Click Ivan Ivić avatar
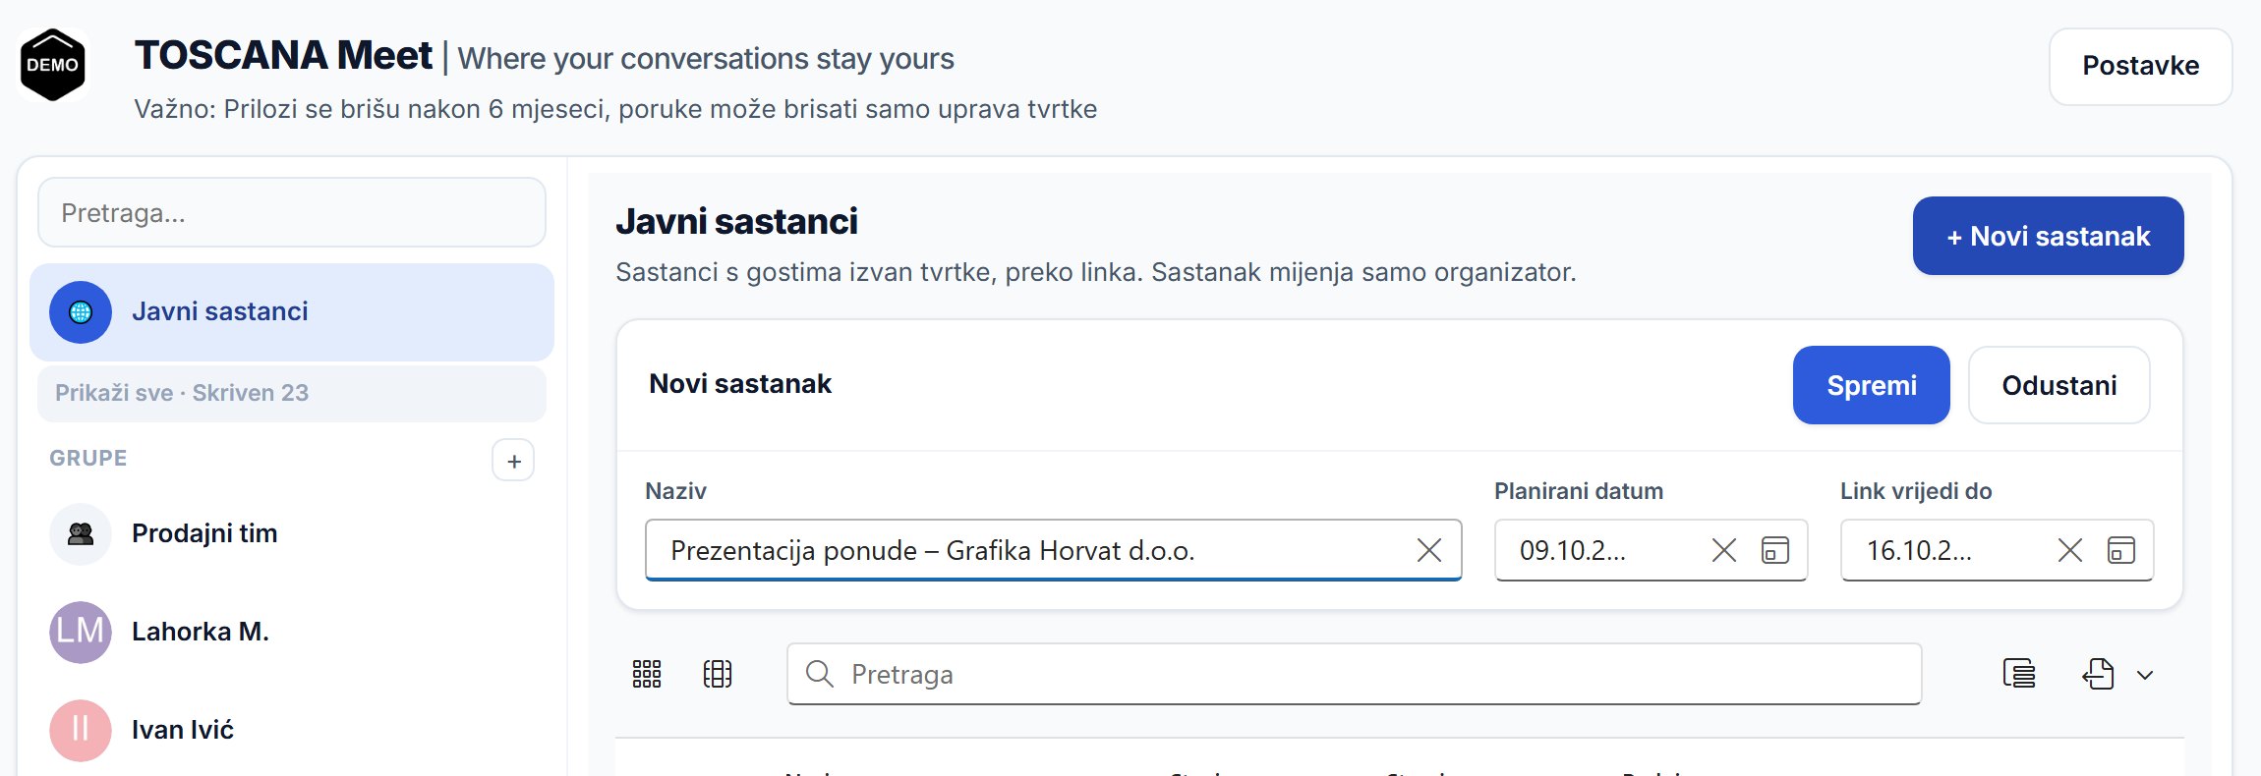2261x776 pixels. 81,731
